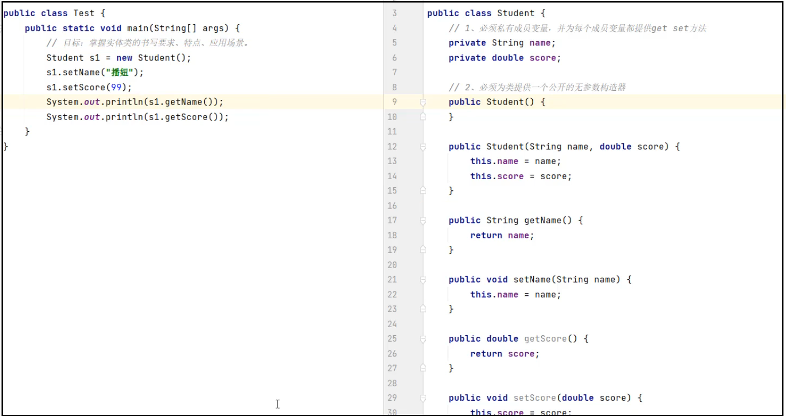
Task: Collapse the setScore method body on line 29
Action: click(x=423, y=398)
